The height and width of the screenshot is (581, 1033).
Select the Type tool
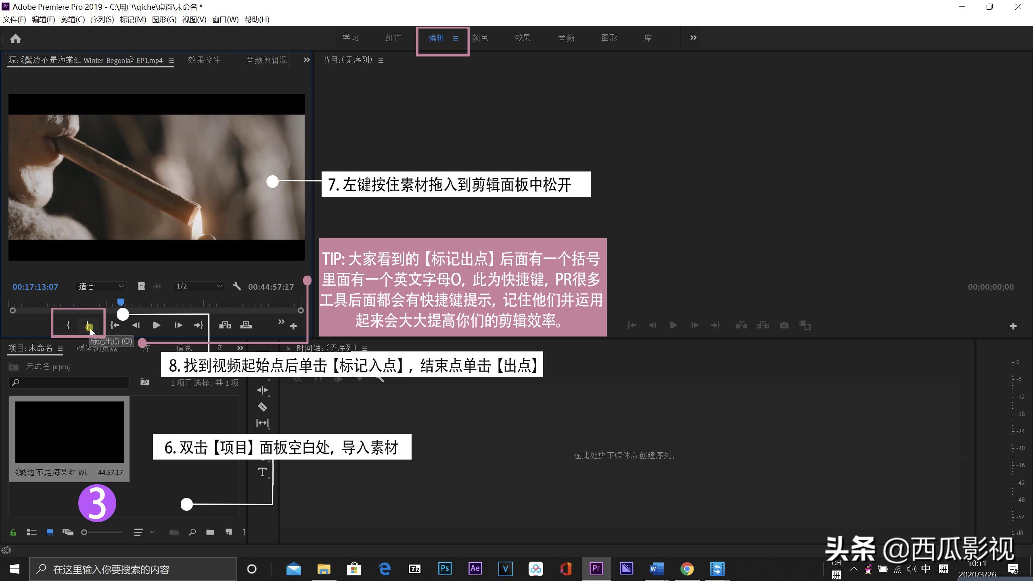point(262,471)
